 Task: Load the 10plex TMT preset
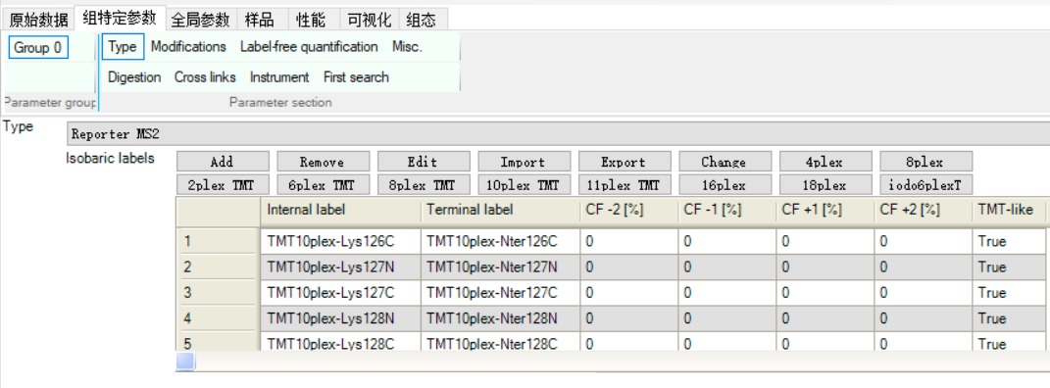[524, 185]
